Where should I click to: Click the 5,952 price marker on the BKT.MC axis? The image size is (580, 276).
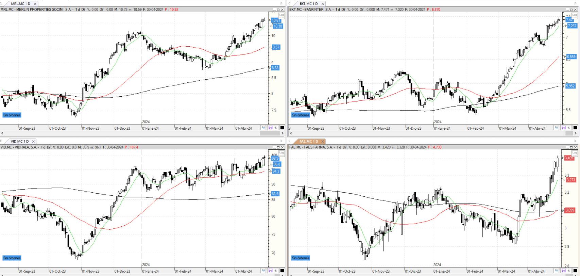click(570, 86)
